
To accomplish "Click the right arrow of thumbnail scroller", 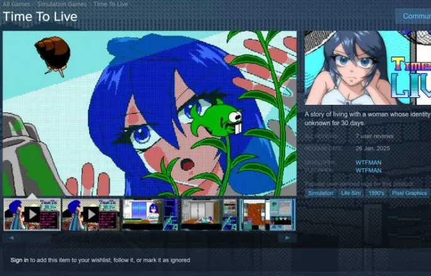I will [x=287, y=238].
